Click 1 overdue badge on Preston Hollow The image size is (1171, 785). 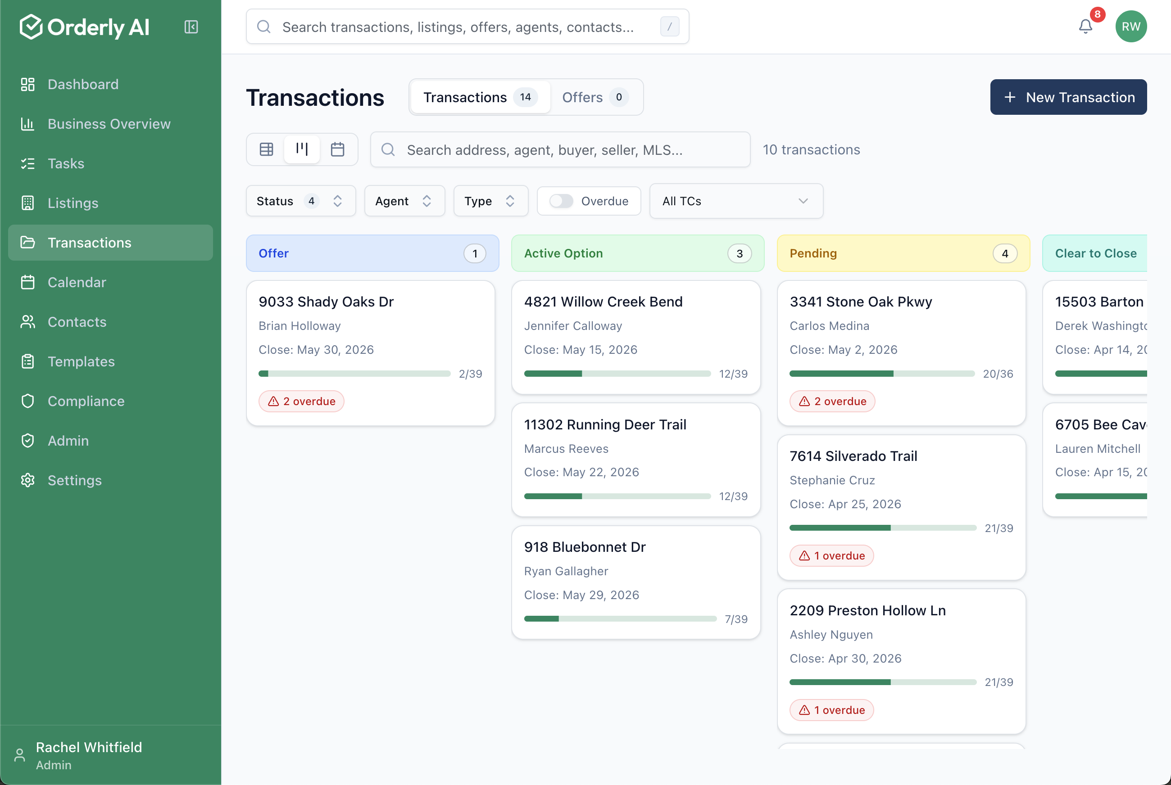(x=831, y=709)
